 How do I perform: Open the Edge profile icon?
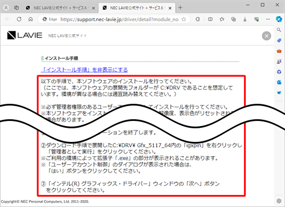pos(6,8)
